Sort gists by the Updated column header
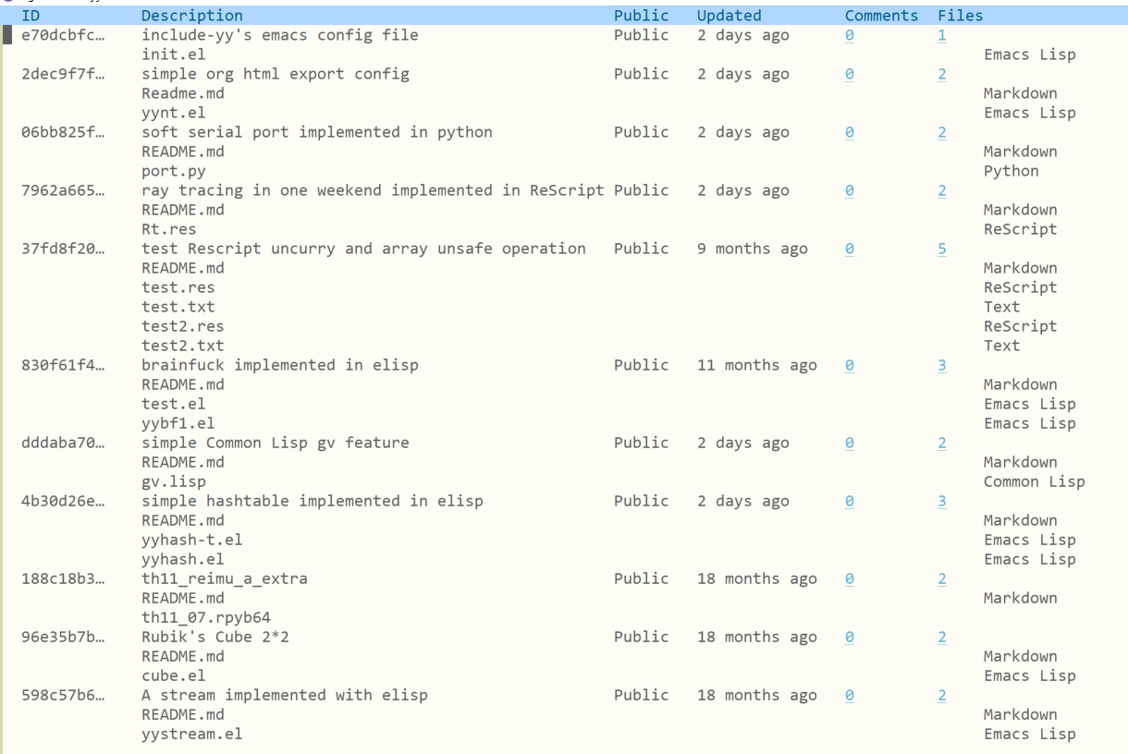The width and height of the screenshot is (1128, 754). pos(730,15)
